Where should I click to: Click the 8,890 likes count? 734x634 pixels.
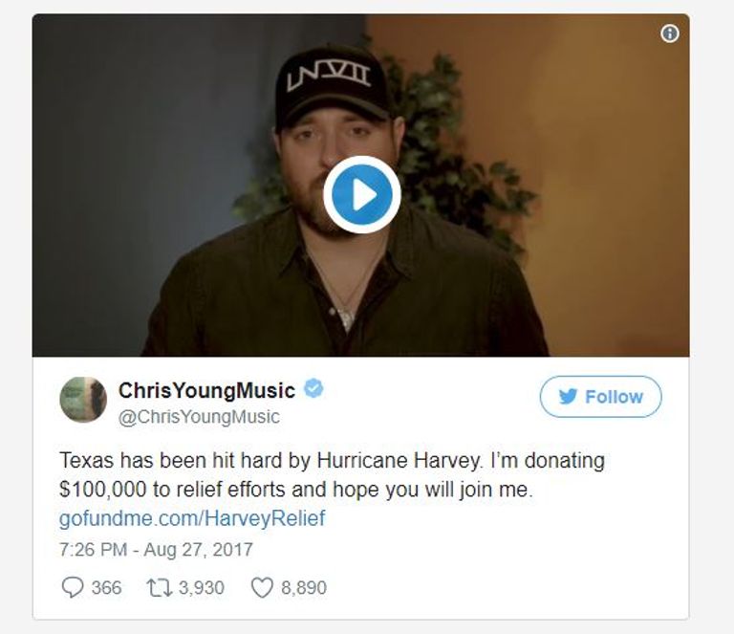(304, 588)
